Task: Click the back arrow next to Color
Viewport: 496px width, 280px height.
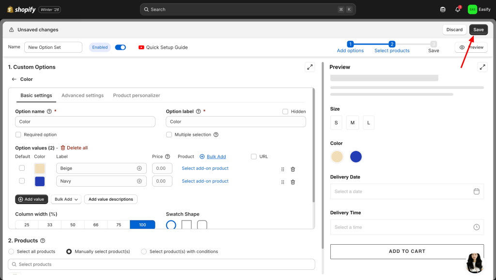Action: pyautogui.click(x=14, y=79)
